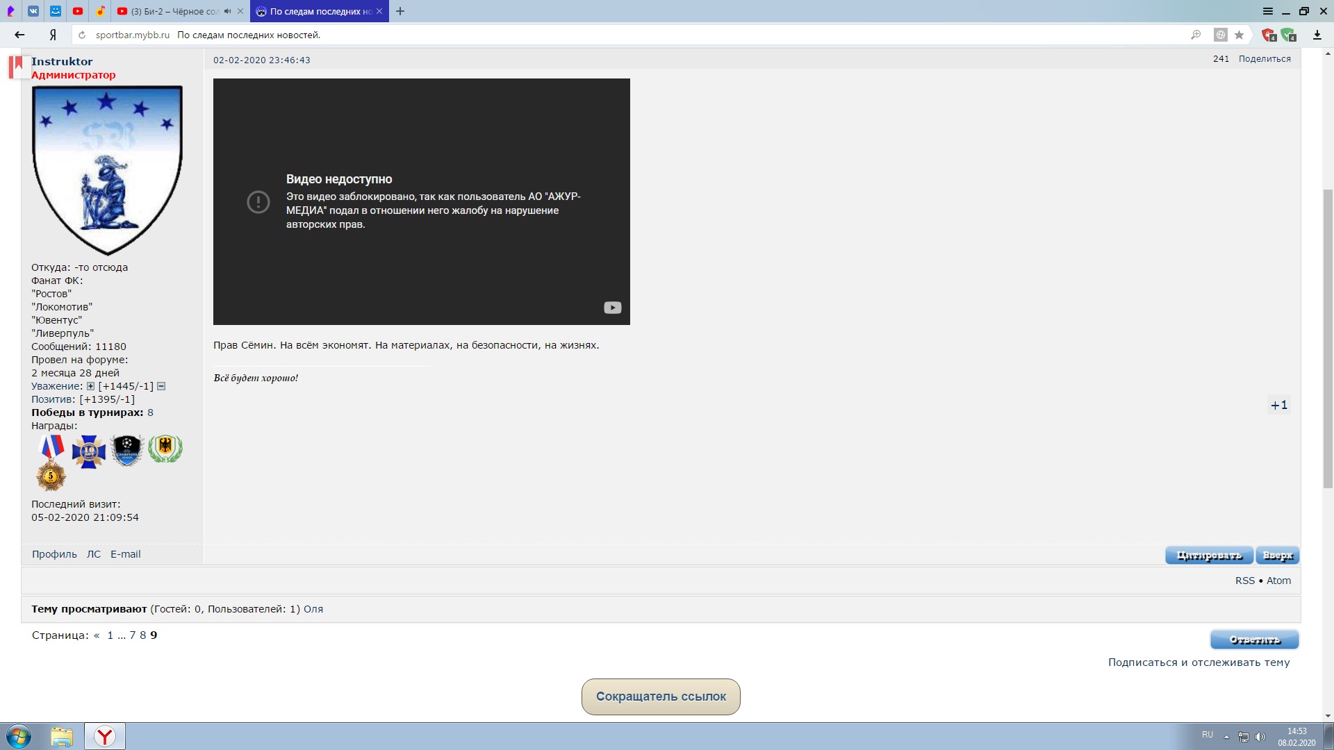Click the green AdGuard shield extension
Viewport: 1334px width, 750px height.
1288,35
